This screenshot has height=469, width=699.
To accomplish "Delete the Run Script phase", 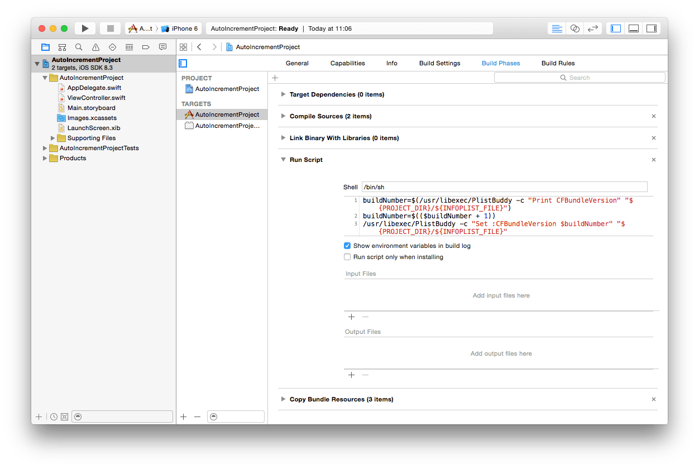I will [654, 160].
